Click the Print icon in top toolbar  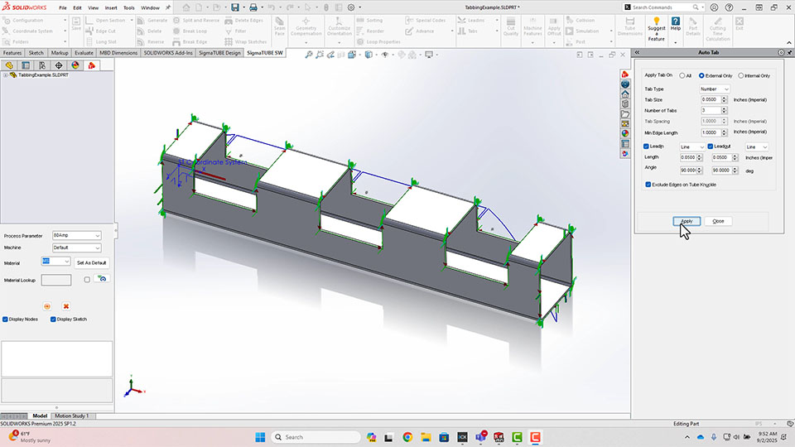[253, 7]
